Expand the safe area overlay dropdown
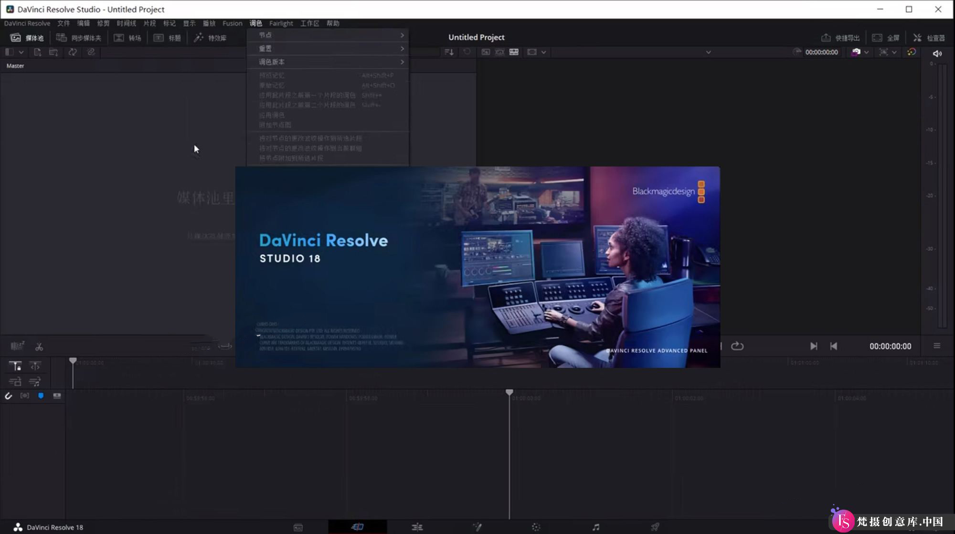 click(894, 52)
